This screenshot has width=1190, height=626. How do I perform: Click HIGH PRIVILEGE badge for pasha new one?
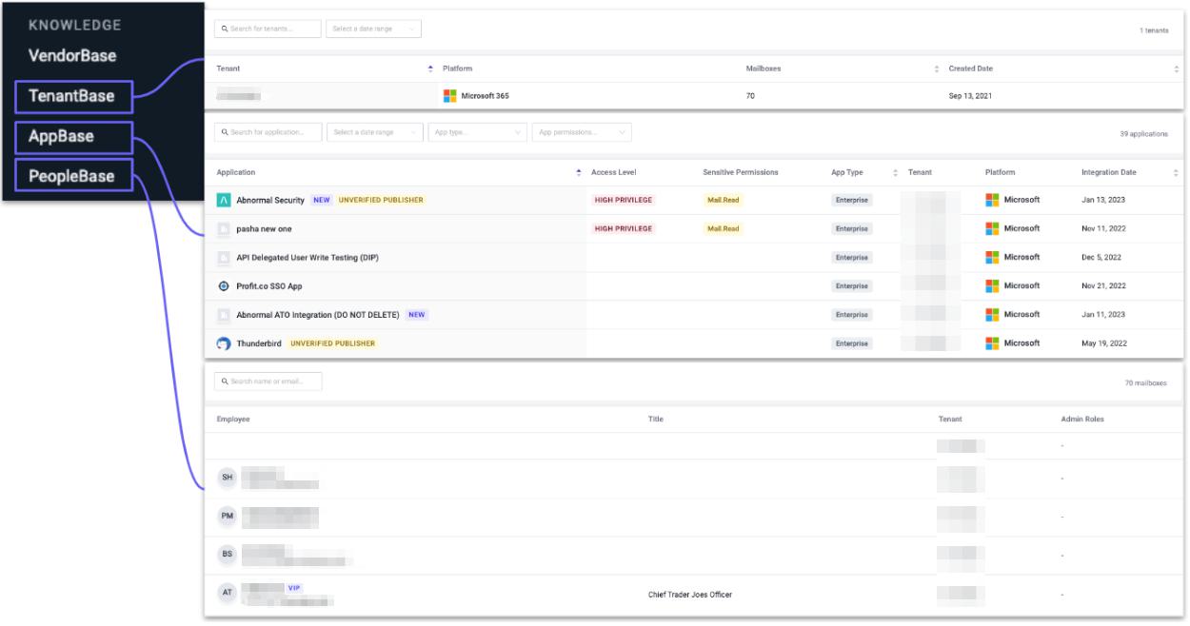click(624, 228)
